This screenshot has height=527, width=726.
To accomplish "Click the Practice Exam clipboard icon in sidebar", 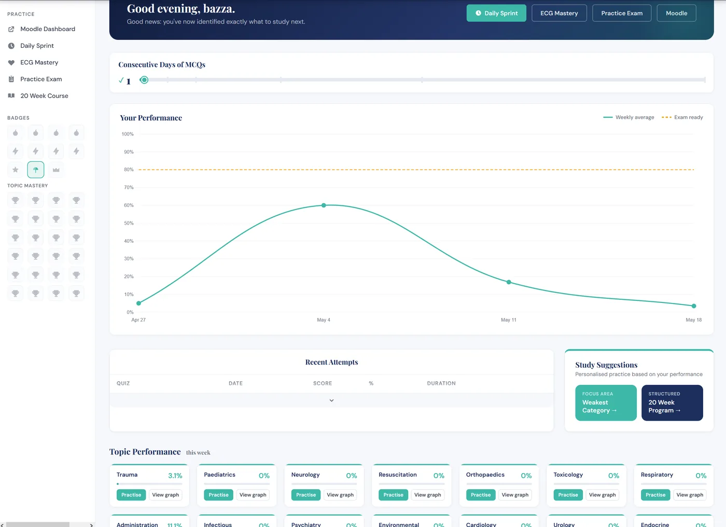I will point(11,79).
